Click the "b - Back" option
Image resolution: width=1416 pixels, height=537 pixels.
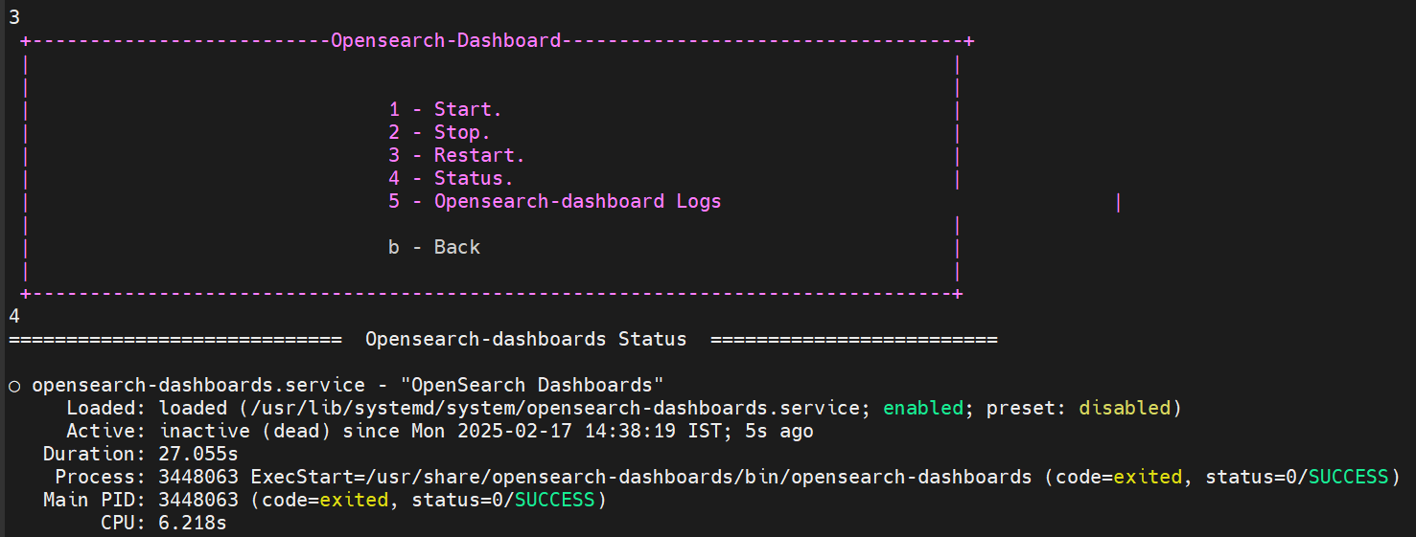(433, 247)
